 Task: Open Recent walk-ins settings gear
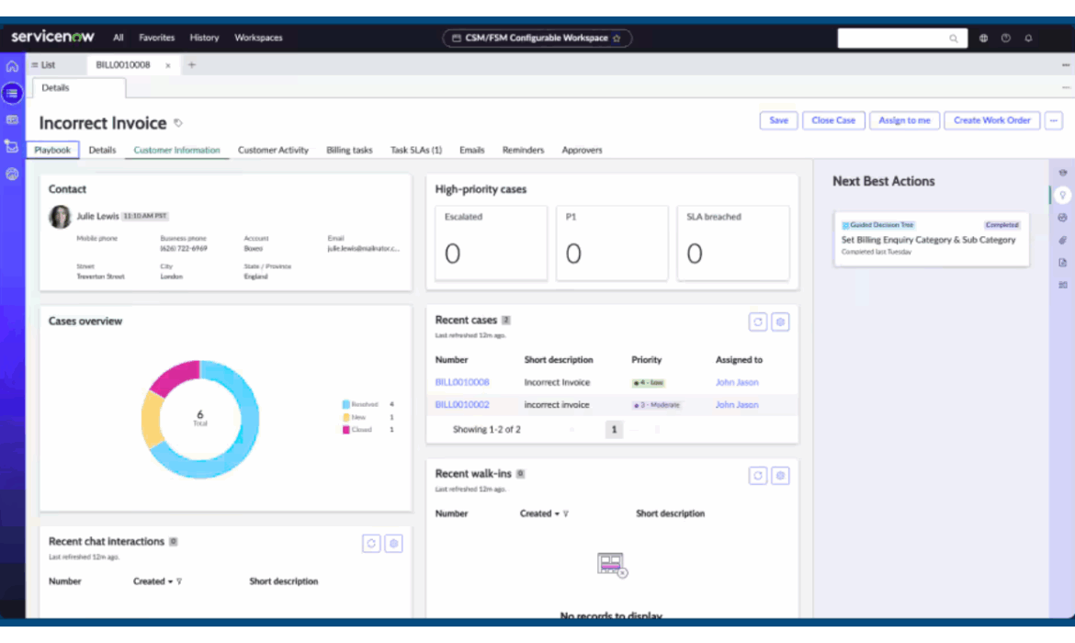(x=780, y=475)
